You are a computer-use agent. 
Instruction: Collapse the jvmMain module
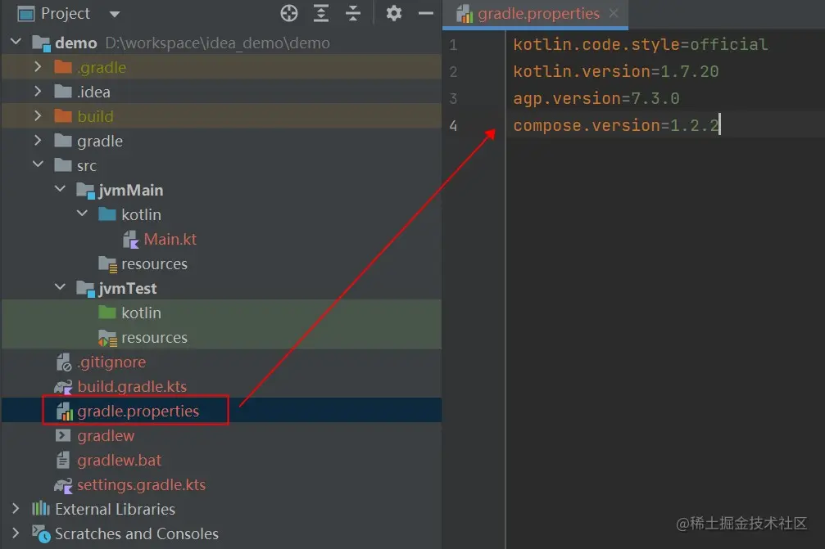tap(60, 189)
